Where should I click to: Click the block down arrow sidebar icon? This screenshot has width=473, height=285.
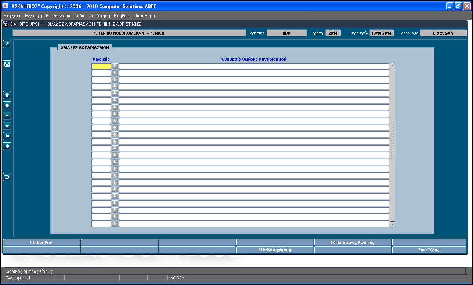pyautogui.click(x=7, y=105)
